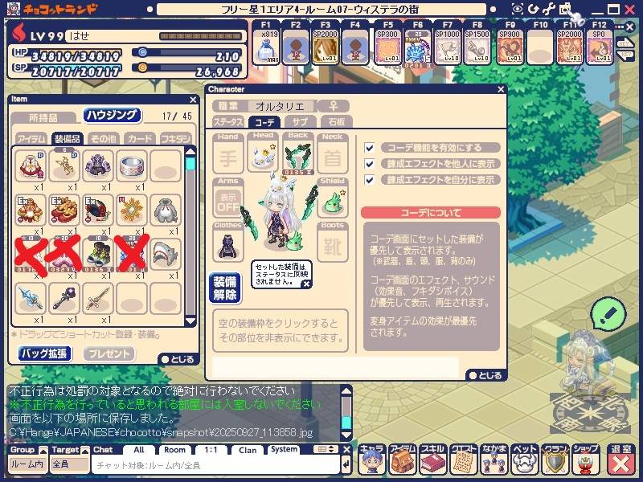Select the red-white robe item in inventory
The image size is (643, 482).
pos(31,166)
